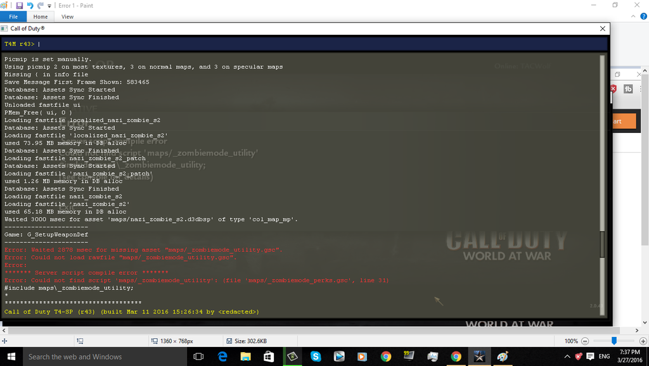Open the Windows Store taskbar icon
This screenshot has height=366, width=649.
pyautogui.click(x=269, y=357)
